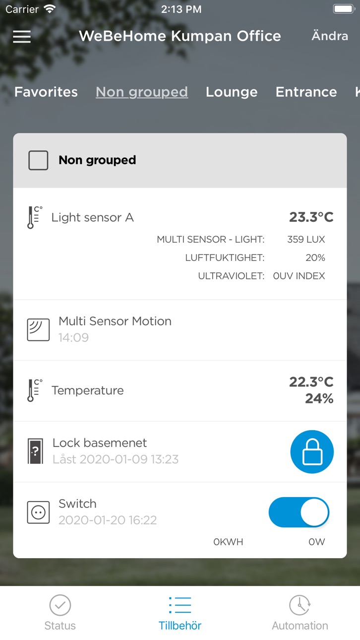Check the Non grouped checkbox

click(x=38, y=160)
